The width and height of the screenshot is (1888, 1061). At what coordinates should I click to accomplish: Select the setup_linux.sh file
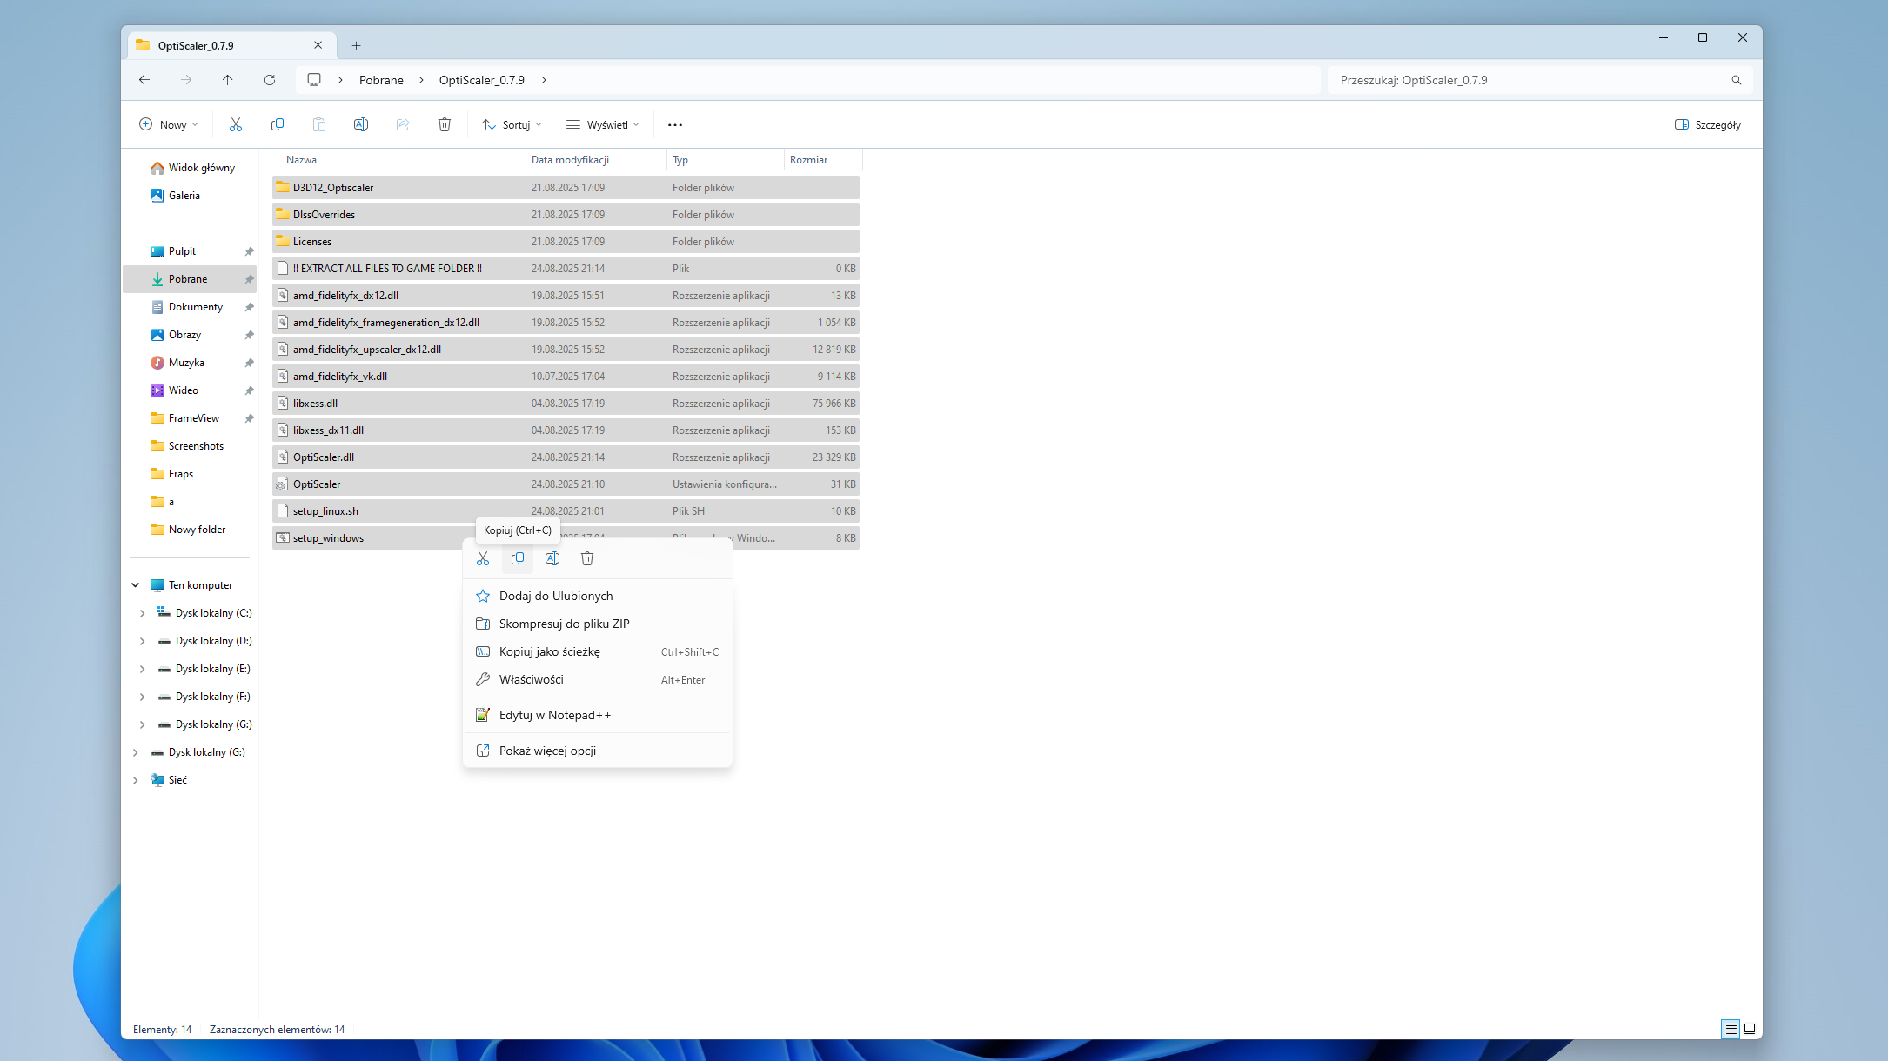click(x=566, y=510)
